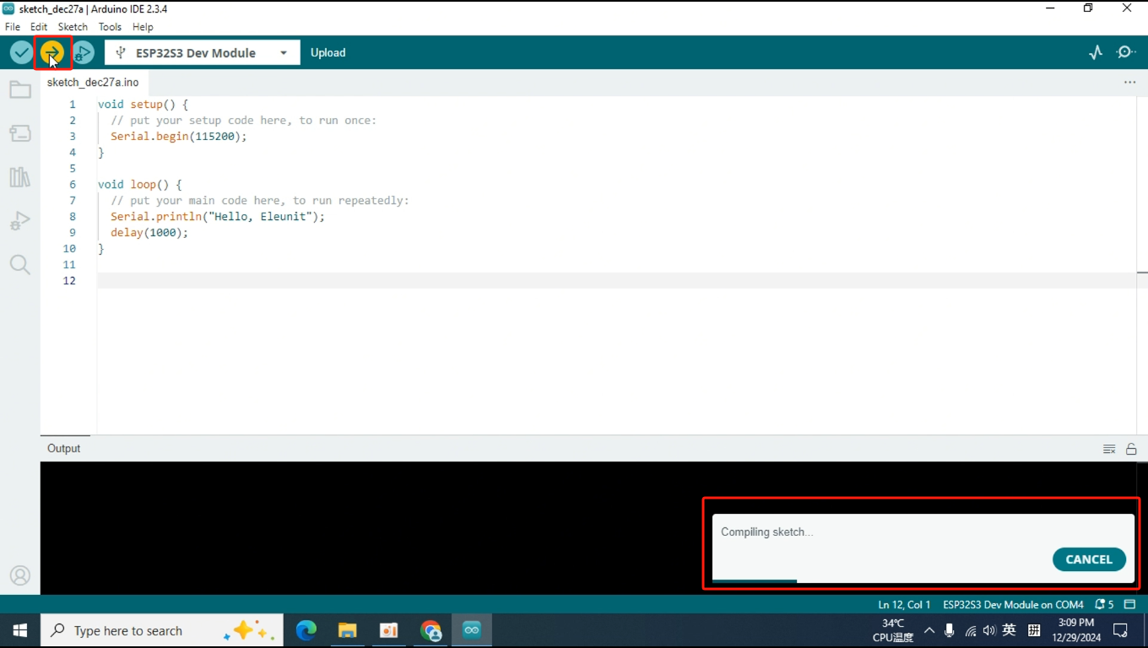Open the Sketchbook folder panel
This screenshot has height=648, width=1148.
[x=20, y=89]
